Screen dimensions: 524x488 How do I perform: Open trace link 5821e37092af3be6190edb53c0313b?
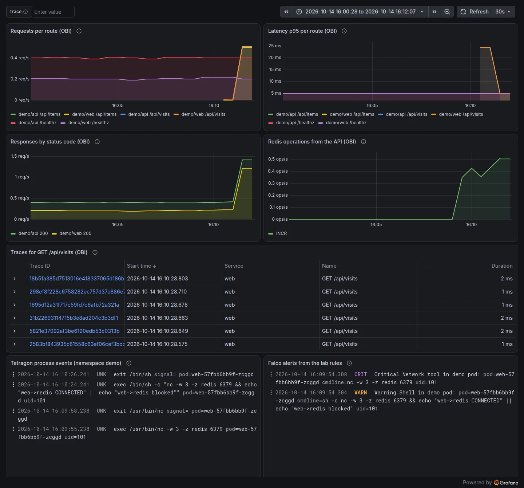[x=75, y=331]
